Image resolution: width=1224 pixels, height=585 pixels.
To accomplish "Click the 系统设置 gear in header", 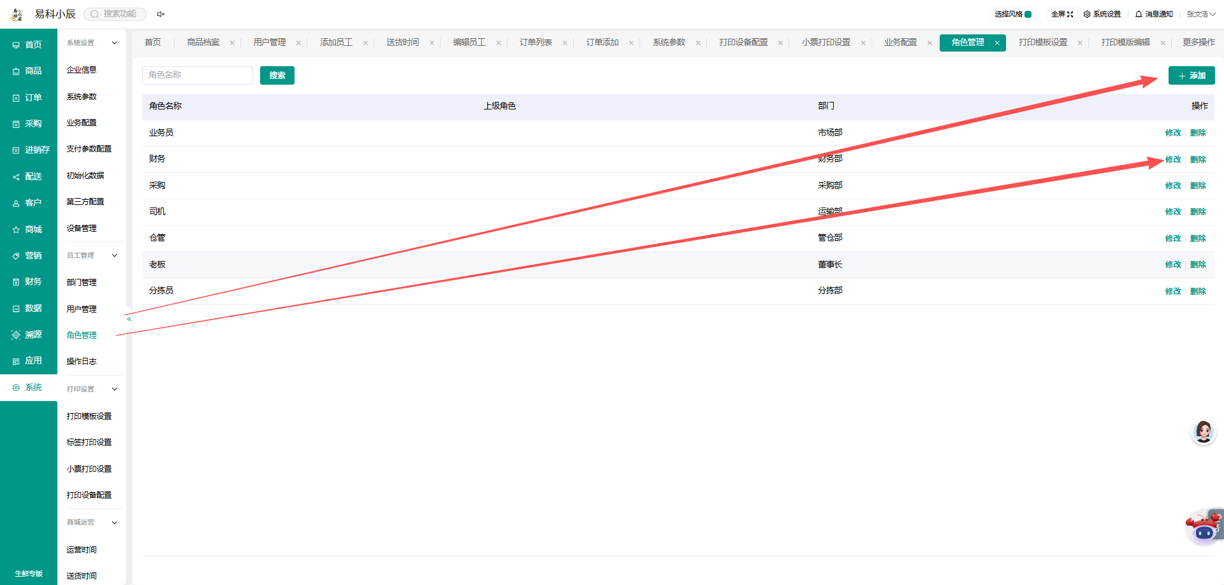I will (1102, 14).
